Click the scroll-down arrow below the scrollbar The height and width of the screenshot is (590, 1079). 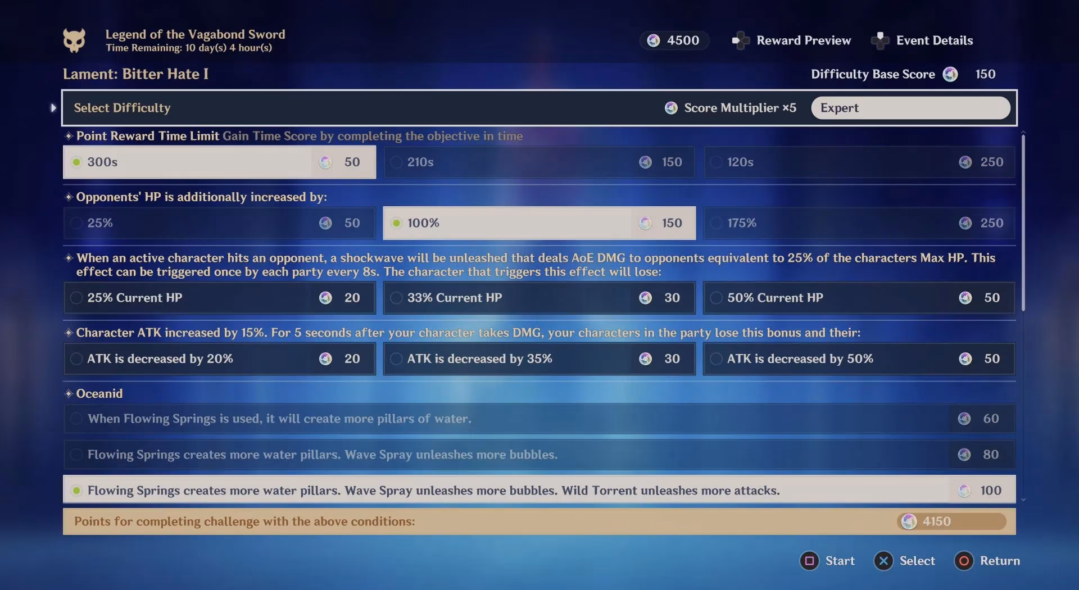(1023, 500)
